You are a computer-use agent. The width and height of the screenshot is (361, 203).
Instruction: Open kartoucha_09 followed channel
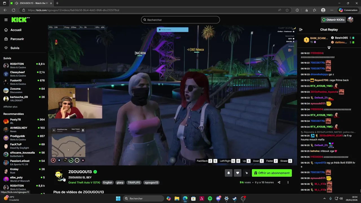(24, 98)
